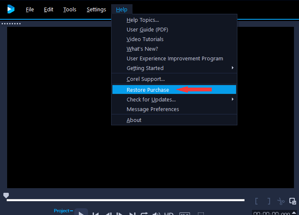Screen dimensions: 299x215
Task: Click the VideoStudio logo icon
Action: [10, 9]
